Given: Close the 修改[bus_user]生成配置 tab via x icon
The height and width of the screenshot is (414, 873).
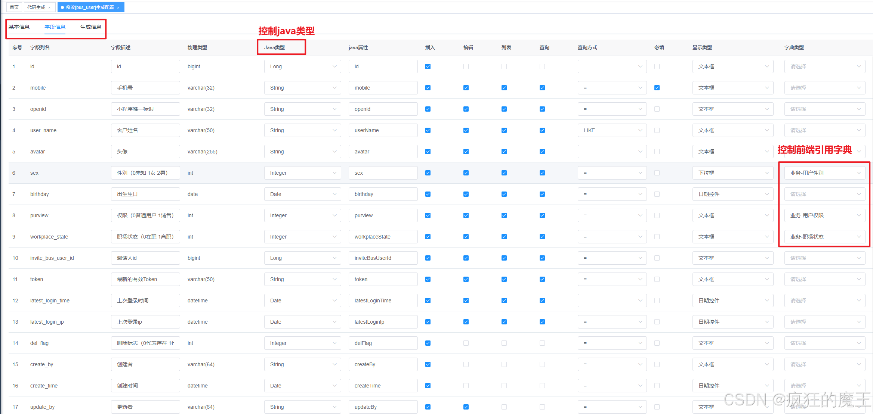Looking at the screenshot, I should (x=118, y=7).
